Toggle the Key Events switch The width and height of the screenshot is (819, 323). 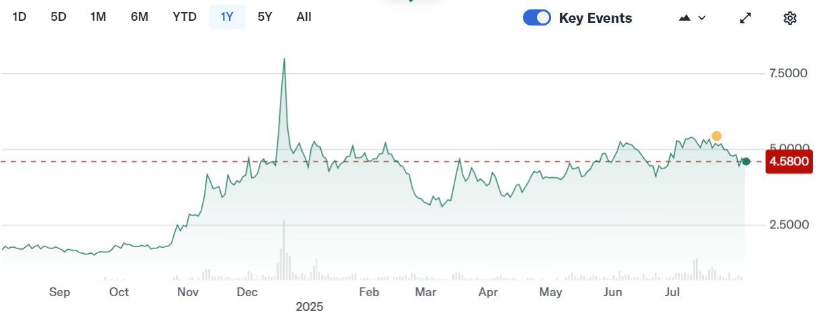click(537, 18)
